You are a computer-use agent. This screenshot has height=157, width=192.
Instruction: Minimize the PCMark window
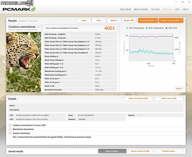(x=176, y=2)
